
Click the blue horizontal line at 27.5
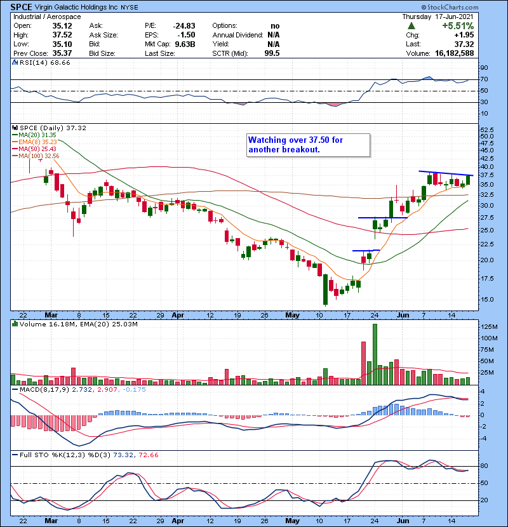coord(383,218)
